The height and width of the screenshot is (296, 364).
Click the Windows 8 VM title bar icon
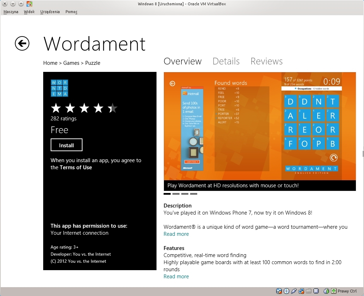click(x=29, y=4)
